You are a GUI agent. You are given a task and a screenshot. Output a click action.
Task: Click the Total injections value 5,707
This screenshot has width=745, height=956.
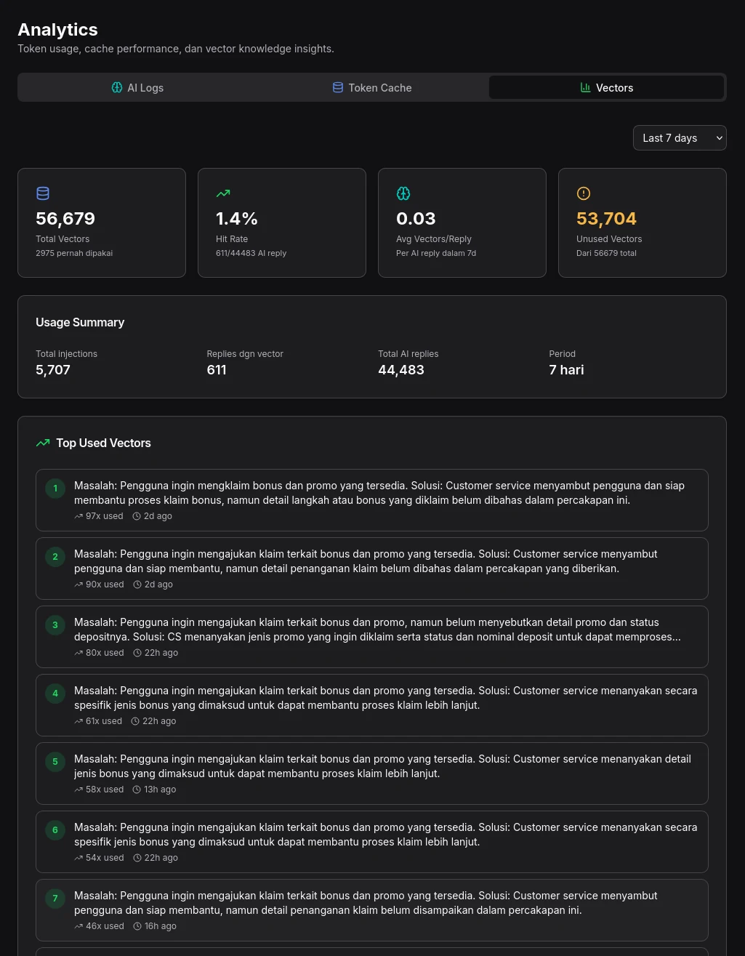pyautogui.click(x=53, y=370)
